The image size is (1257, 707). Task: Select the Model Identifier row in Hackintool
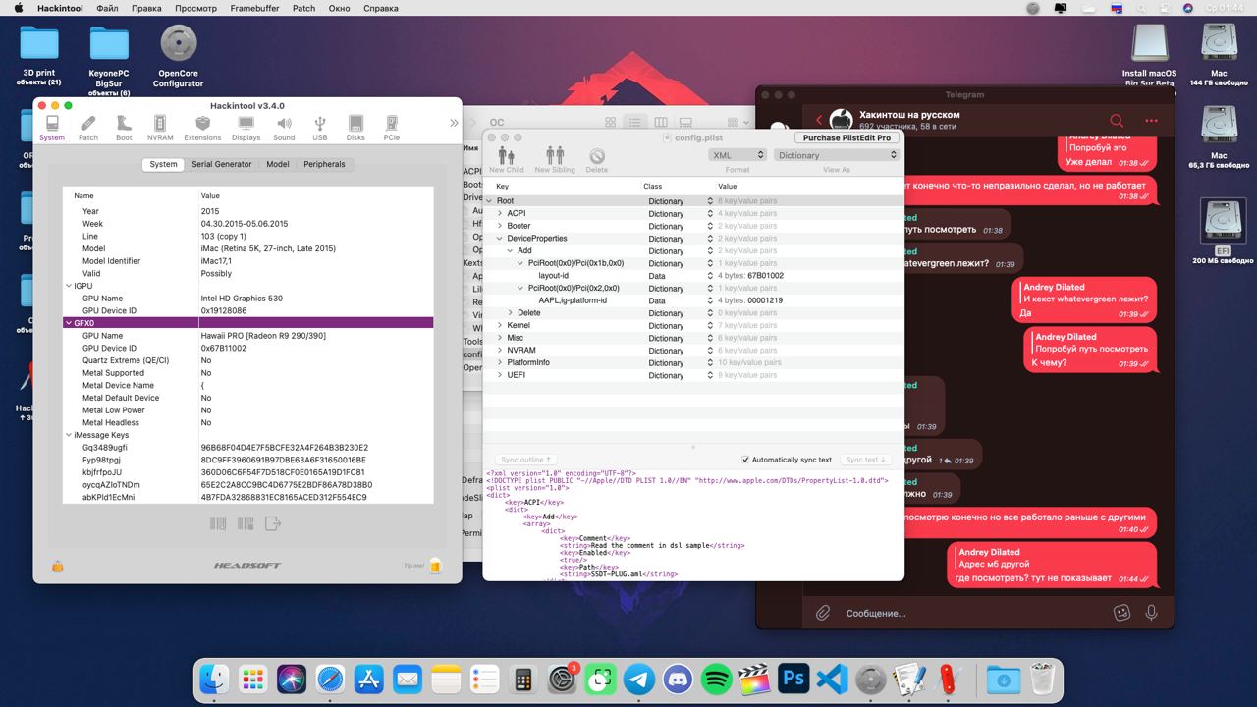(x=247, y=261)
